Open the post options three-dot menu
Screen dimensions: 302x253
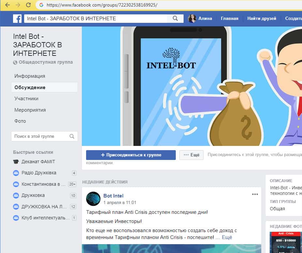click(x=255, y=194)
